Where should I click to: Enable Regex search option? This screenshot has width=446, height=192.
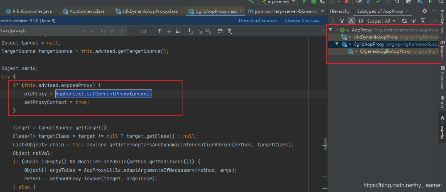pos(121,31)
